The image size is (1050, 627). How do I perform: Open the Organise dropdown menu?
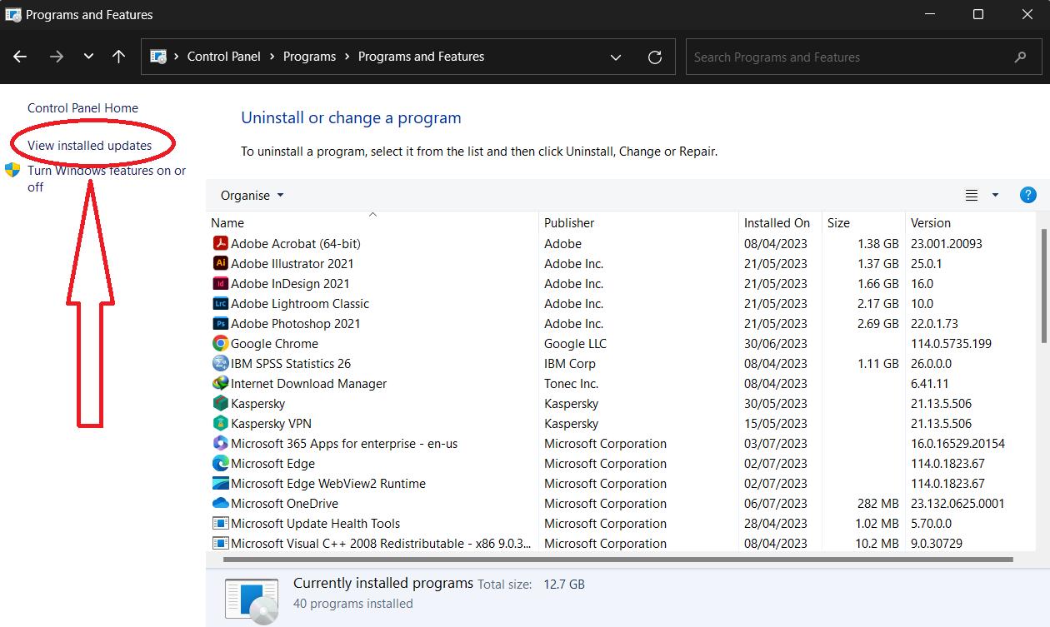click(x=250, y=194)
